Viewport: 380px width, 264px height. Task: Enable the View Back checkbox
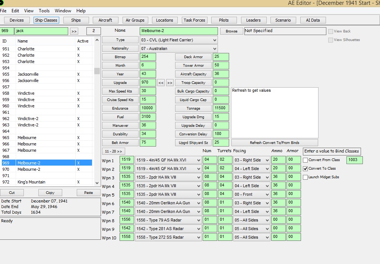click(x=330, y=31)
